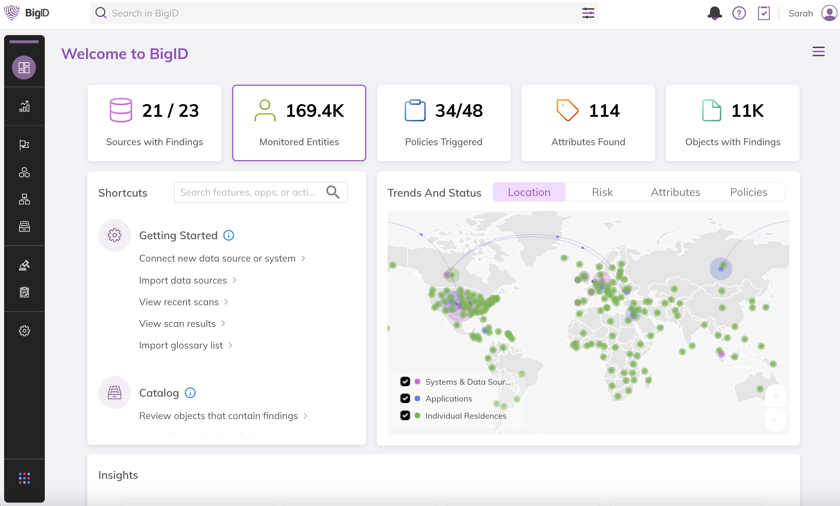Click the BigID fingerprint logo
This screenshot has height=506, width=840.
click(12, 13)
